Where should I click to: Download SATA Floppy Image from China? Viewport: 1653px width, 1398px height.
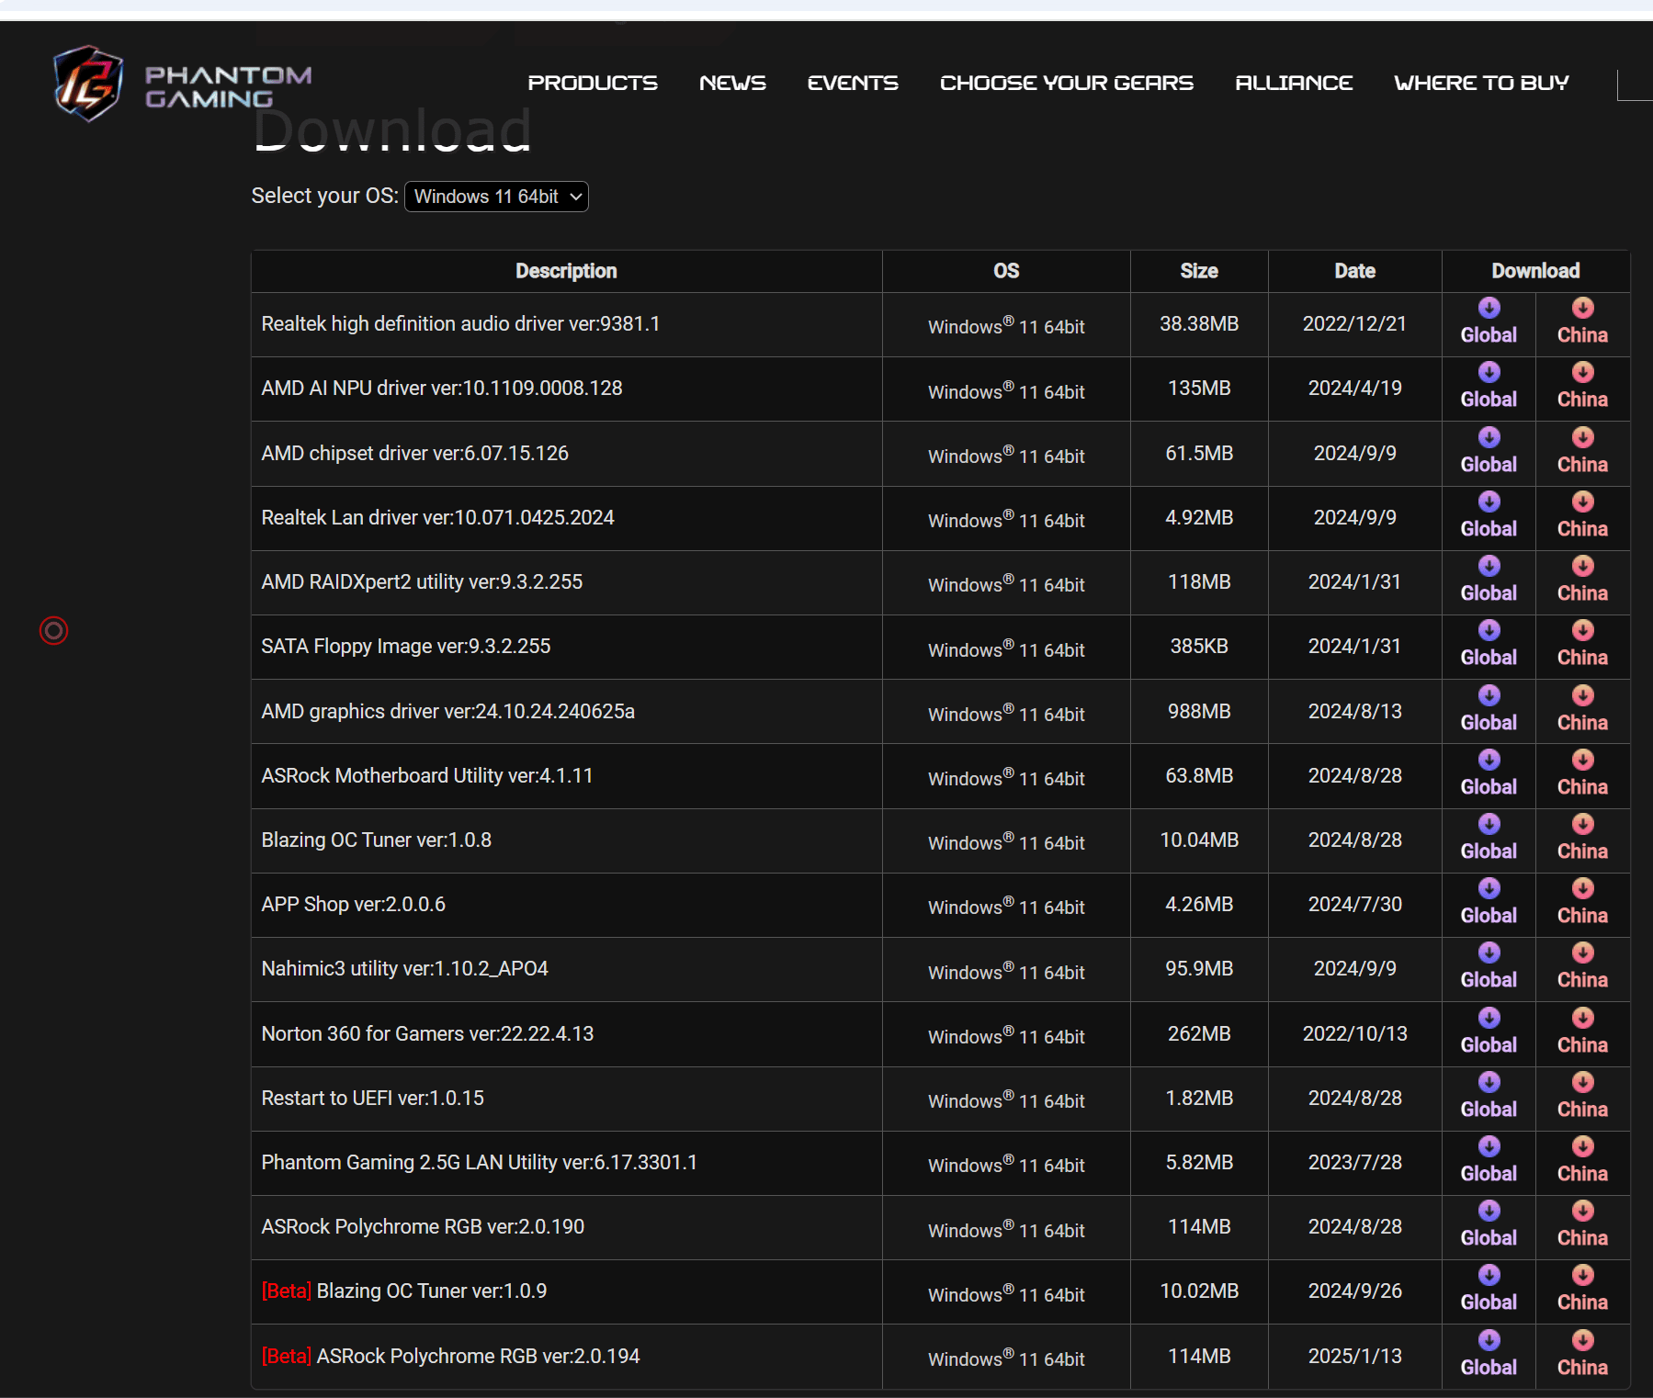click(1582, 645)
